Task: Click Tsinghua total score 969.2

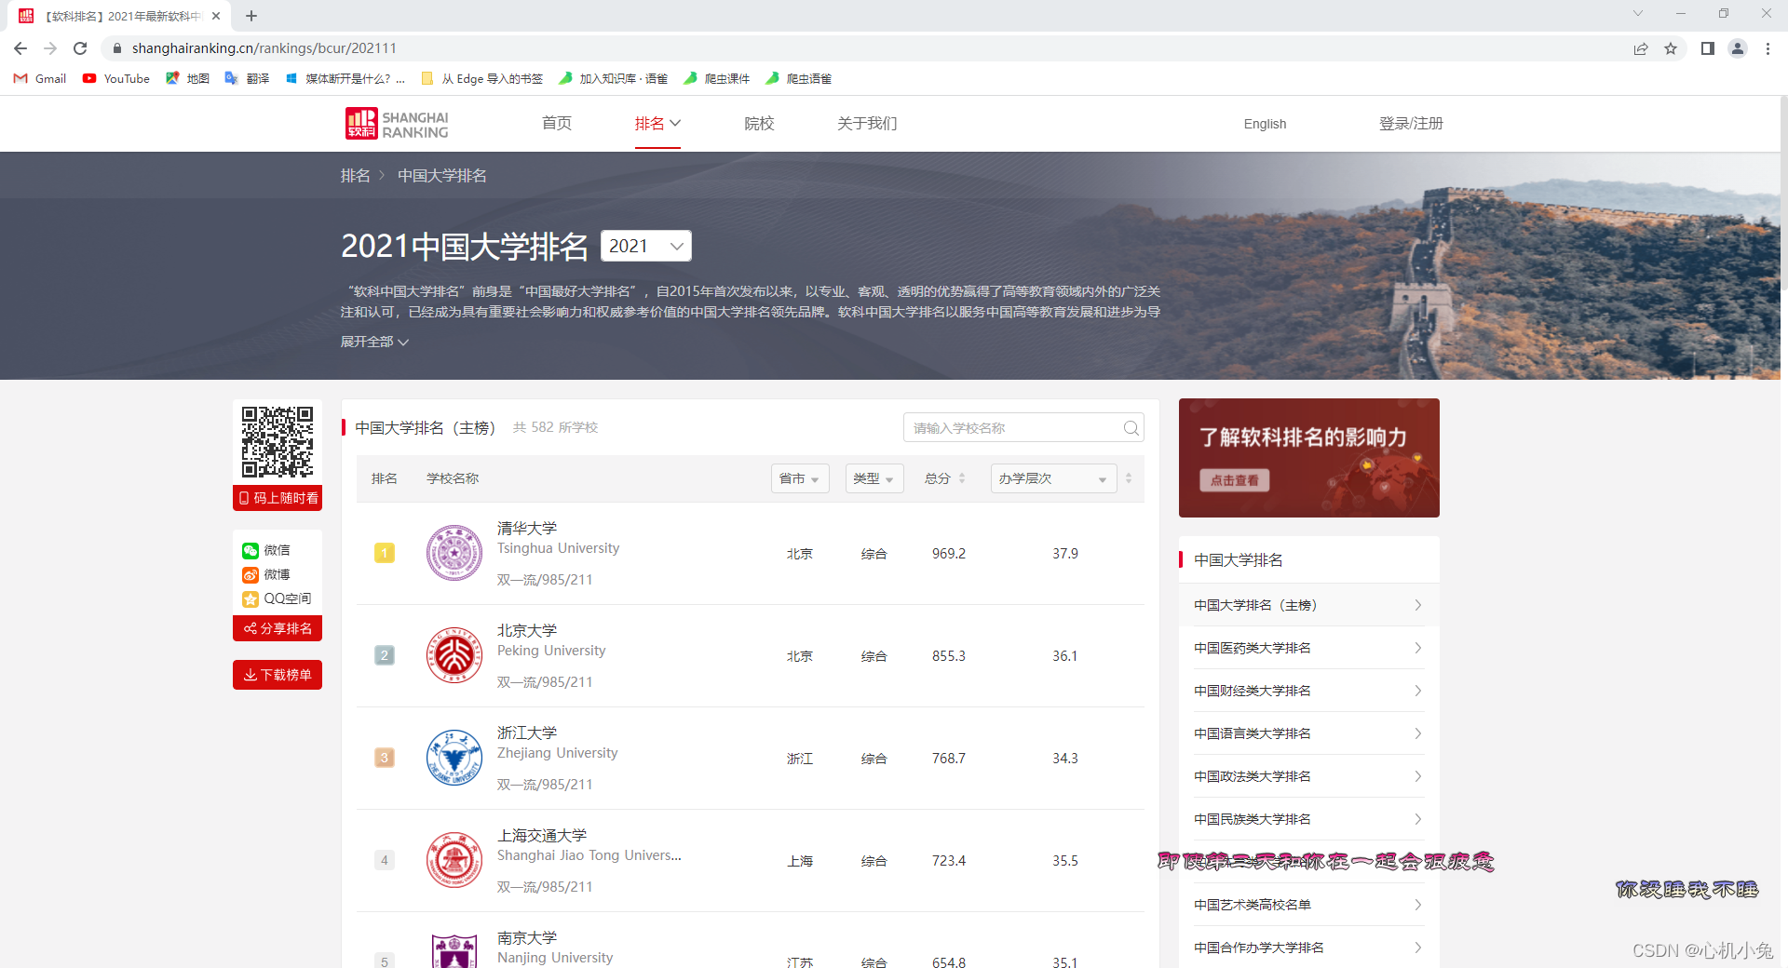Action: [x=949, y=554]
